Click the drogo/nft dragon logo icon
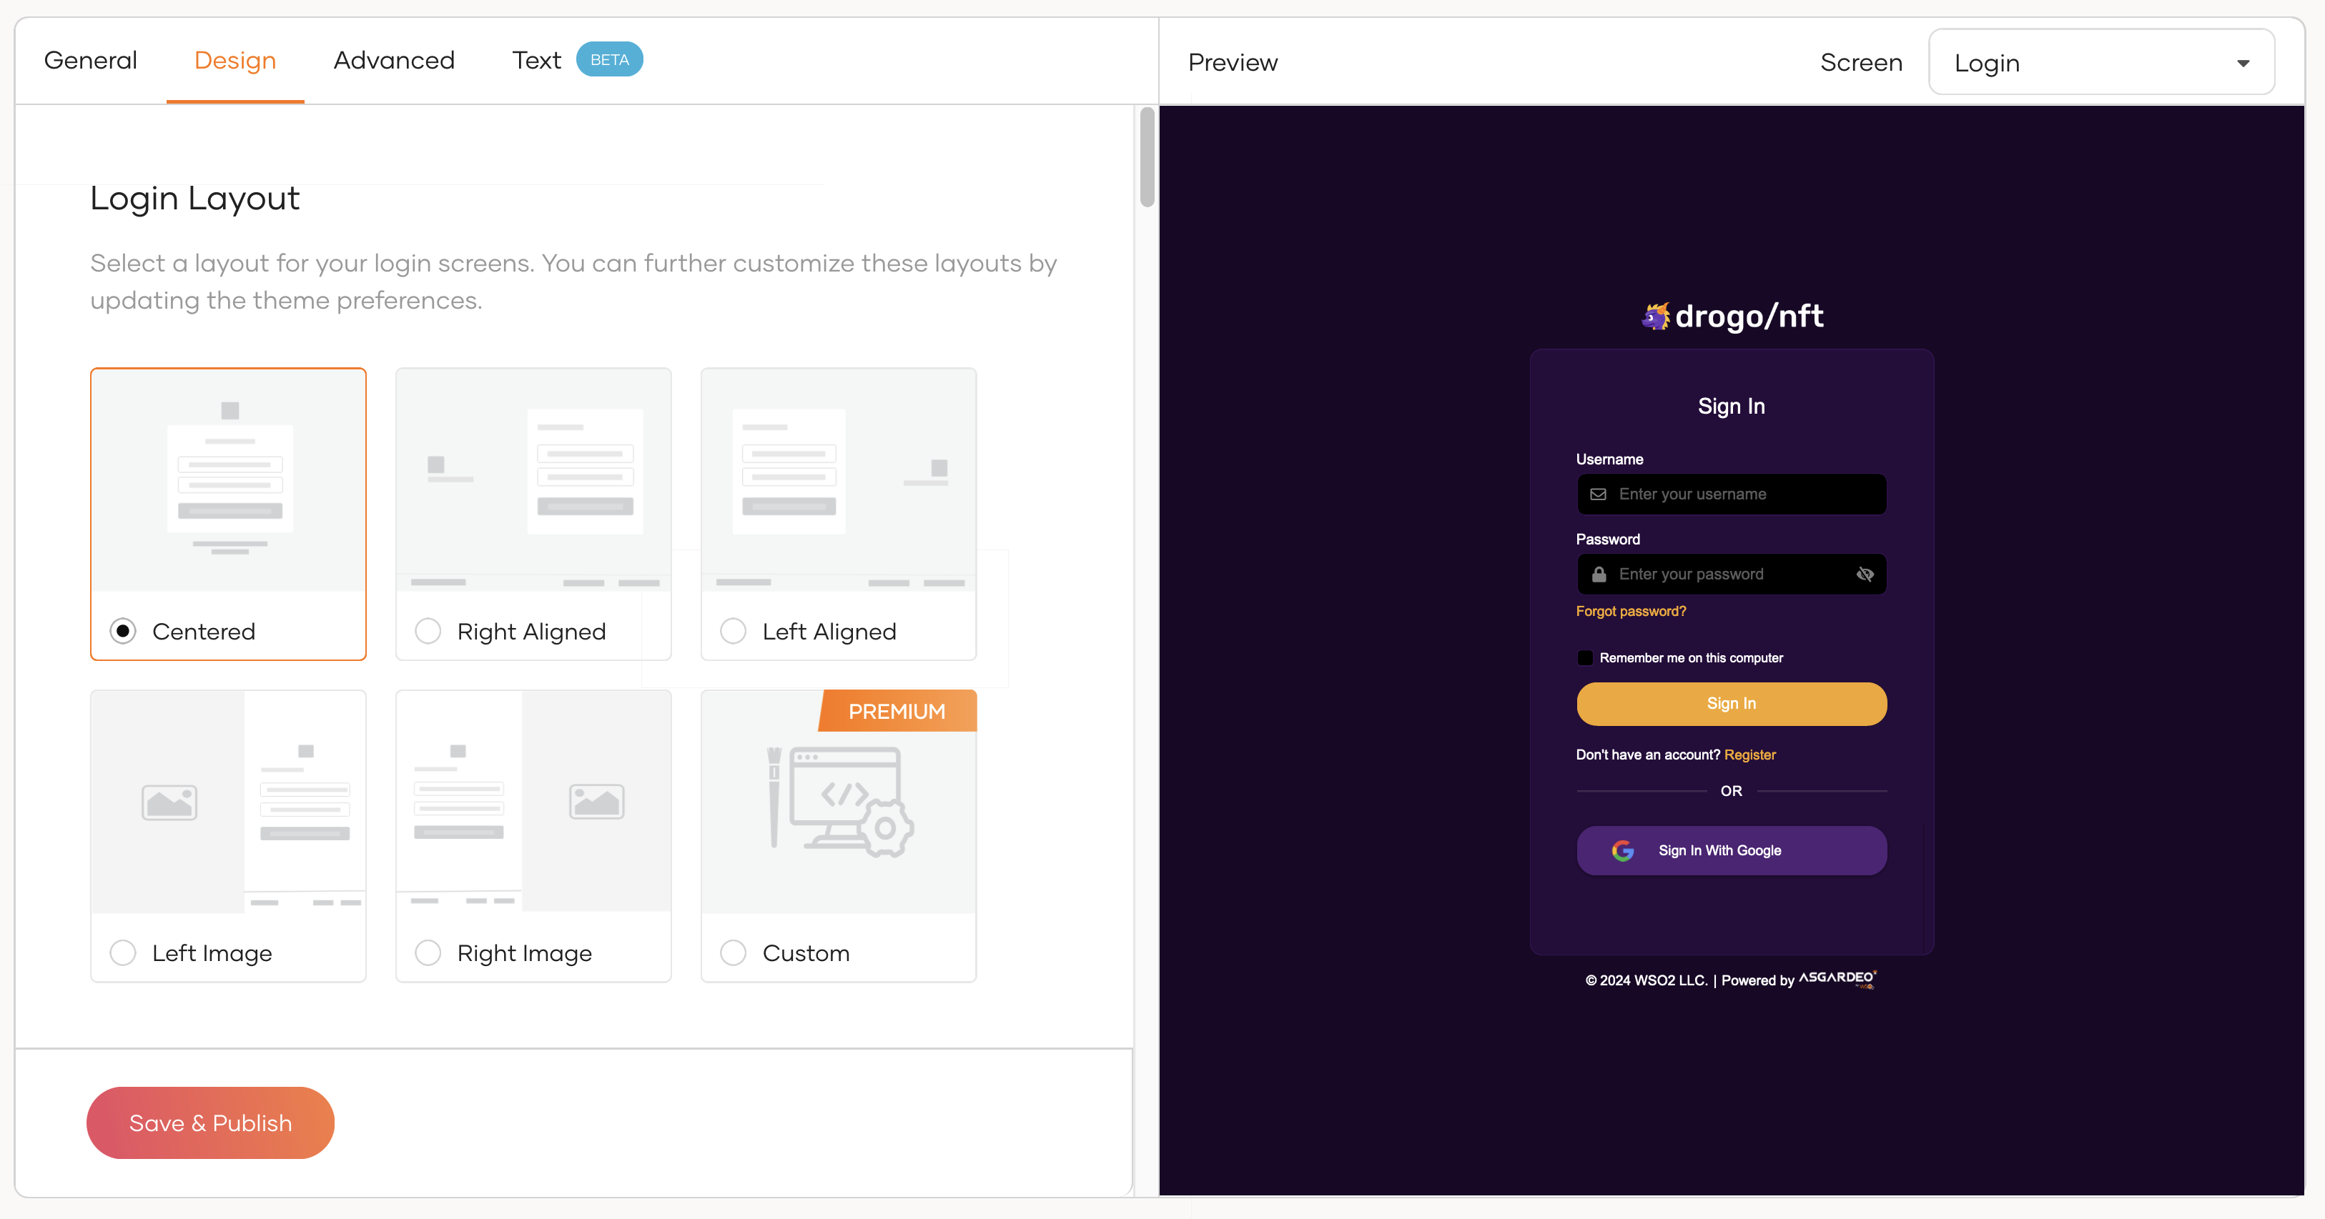 click(x=1655, y=317)
